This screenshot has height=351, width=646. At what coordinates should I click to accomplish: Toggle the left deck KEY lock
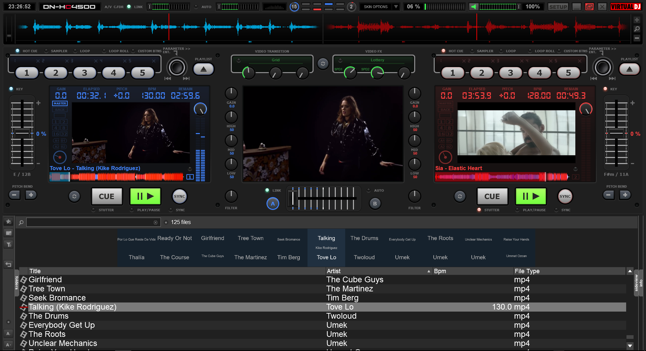(x=11, y=89)
